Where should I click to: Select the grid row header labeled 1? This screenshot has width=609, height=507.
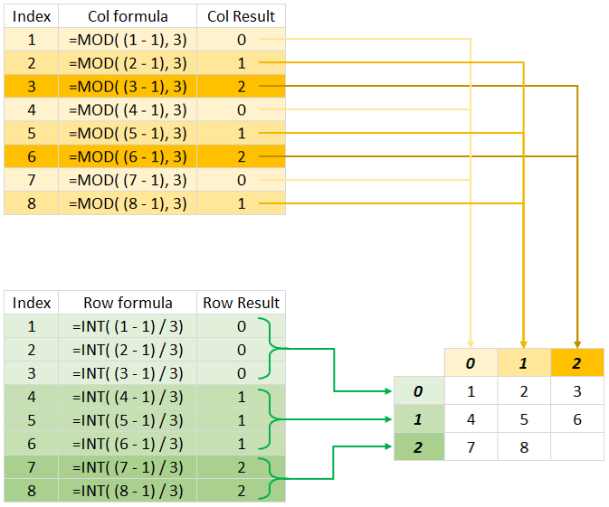pyautogui.click(x=418, y=420)
